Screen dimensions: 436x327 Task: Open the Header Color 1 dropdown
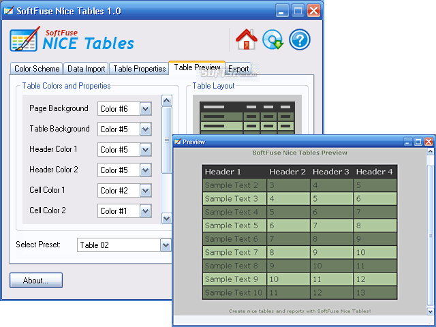coord(146,150)
